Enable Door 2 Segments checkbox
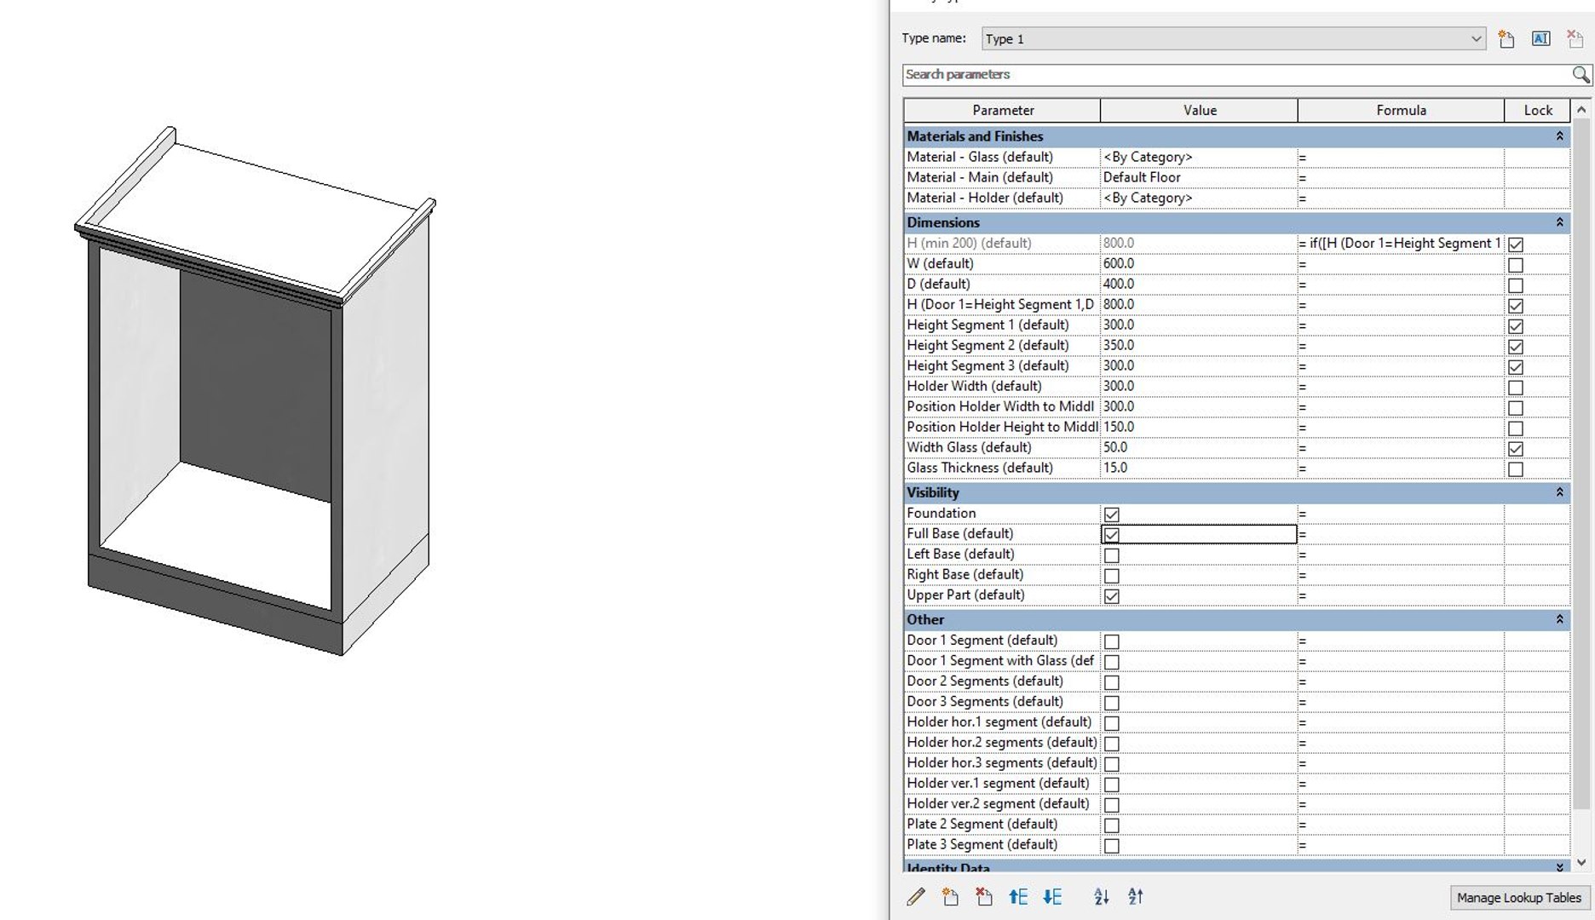1595x920 pixels. point(1111,682)
